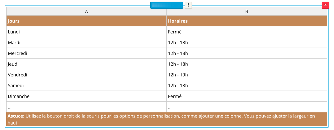
Task: Select the Samedi cell
Action: pyautogui.click(x=87, y=85)
